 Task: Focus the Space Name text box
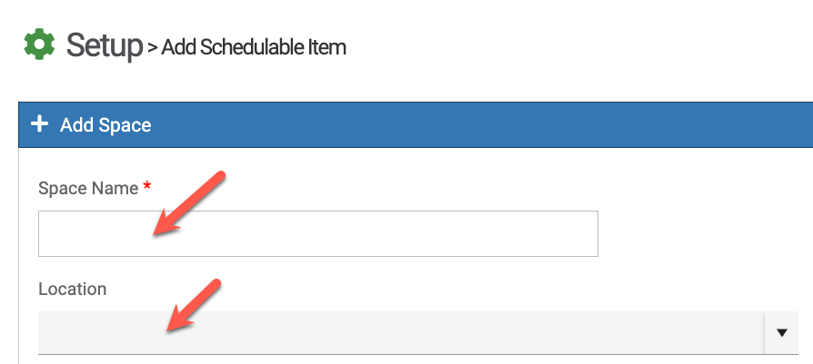coord(317,233)
